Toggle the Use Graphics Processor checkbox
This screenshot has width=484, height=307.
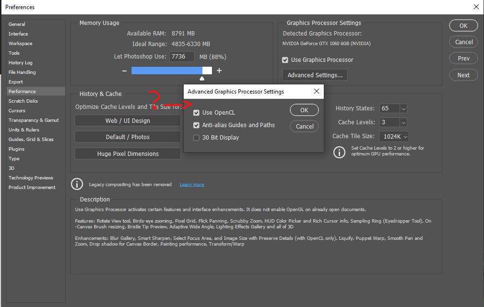click(285, 60)
